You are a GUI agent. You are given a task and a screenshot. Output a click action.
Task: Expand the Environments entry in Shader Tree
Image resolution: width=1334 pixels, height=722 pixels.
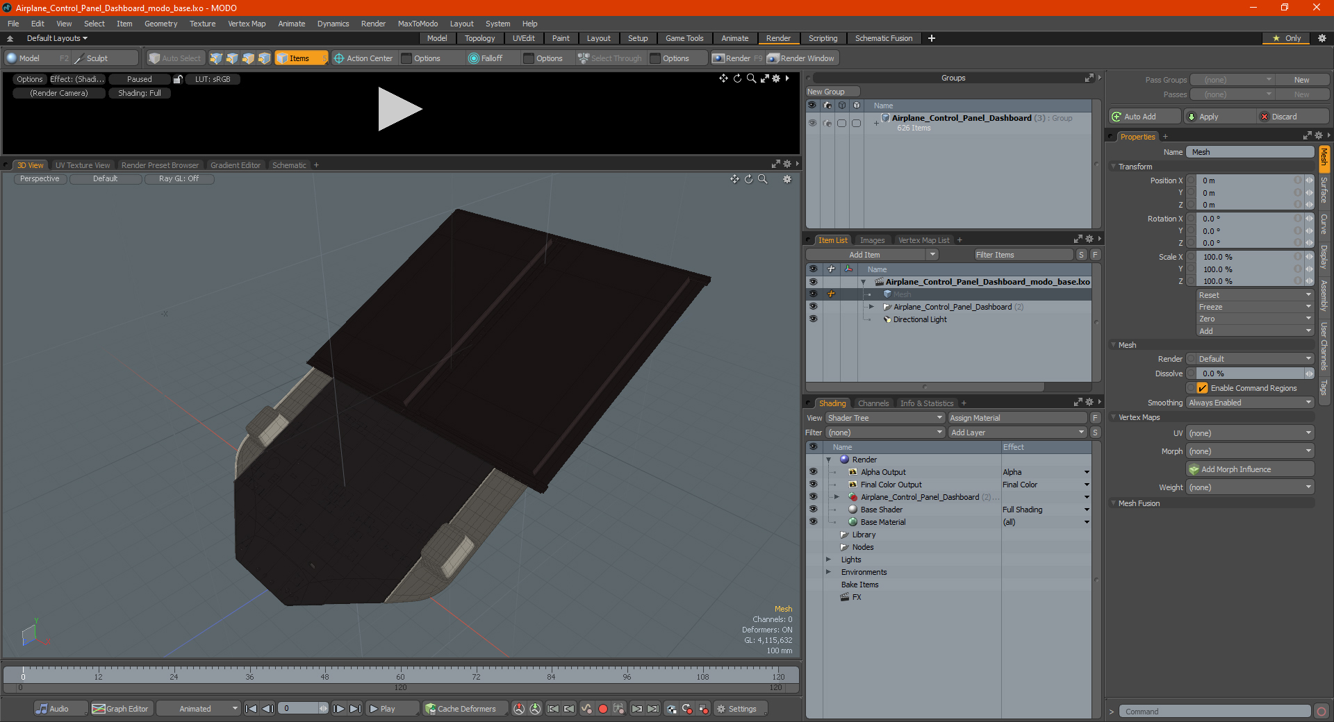point(828,572)
